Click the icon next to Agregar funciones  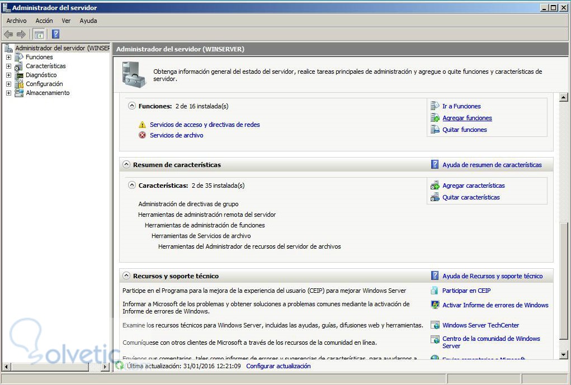435,117
